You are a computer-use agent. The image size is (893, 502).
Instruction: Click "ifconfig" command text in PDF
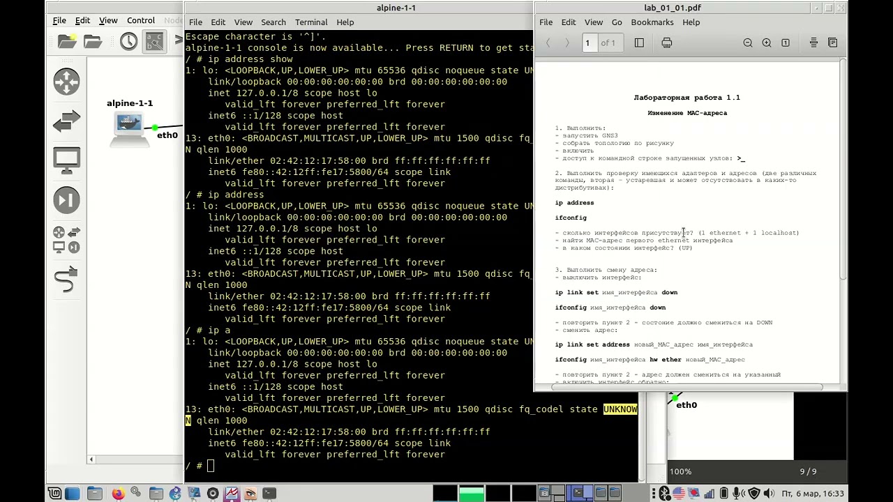[571, 218]
